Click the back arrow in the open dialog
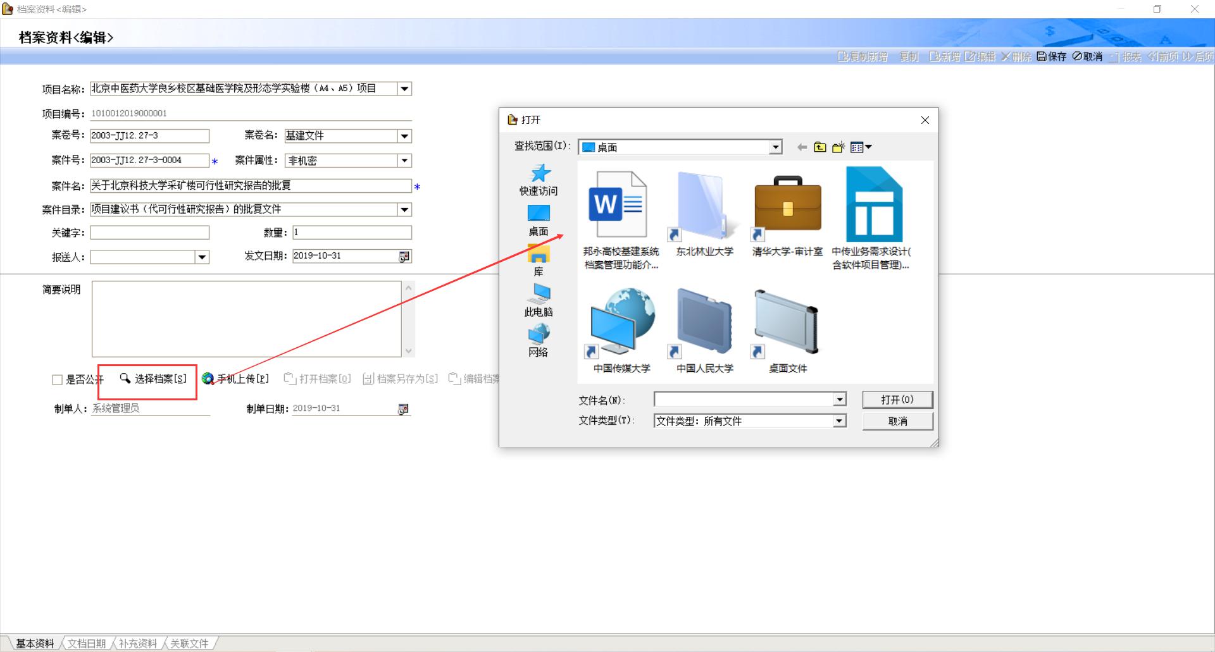1215x652 pixels. coord(802,147)
